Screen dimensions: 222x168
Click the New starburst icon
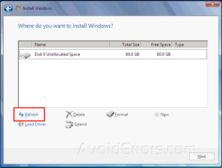click(x=157, y=114)
